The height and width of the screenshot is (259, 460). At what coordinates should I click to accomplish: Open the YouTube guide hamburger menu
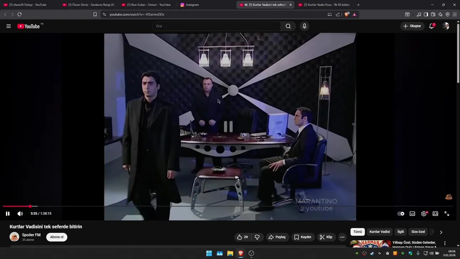(x=9, y=26)
